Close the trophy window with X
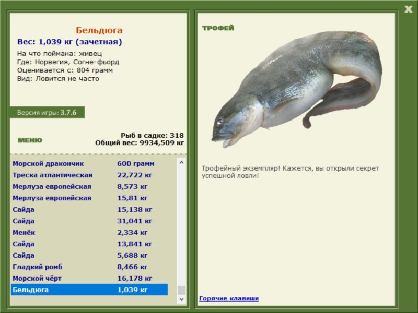 (408, 9)
